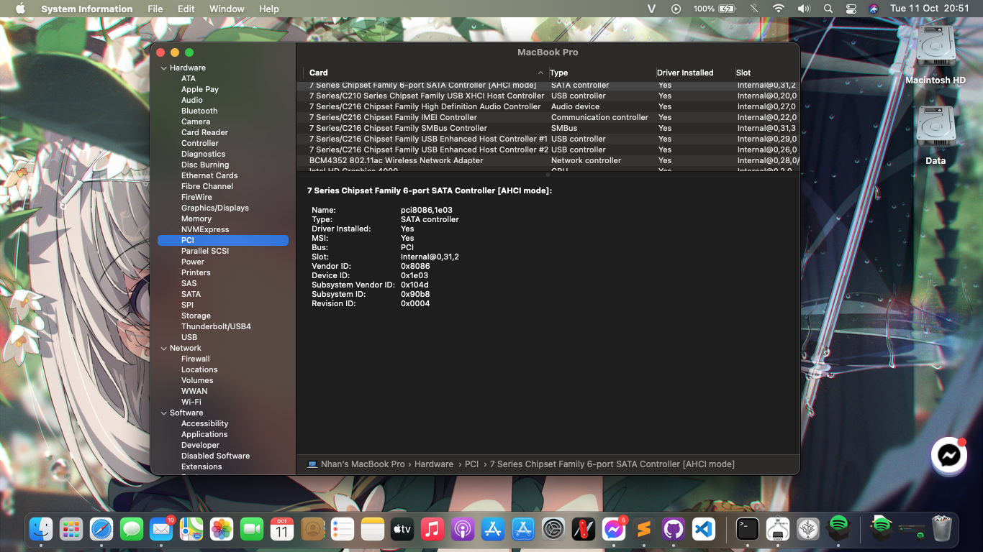Viewport: 983px width, 552px height.
Task: Click Wi-Fi status in menu bar
Action: click(x=779, y=9)
